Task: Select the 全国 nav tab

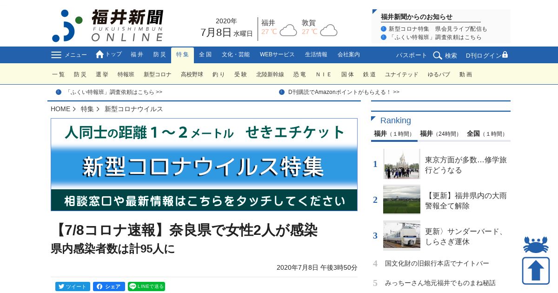Action: tap(205, 55)
